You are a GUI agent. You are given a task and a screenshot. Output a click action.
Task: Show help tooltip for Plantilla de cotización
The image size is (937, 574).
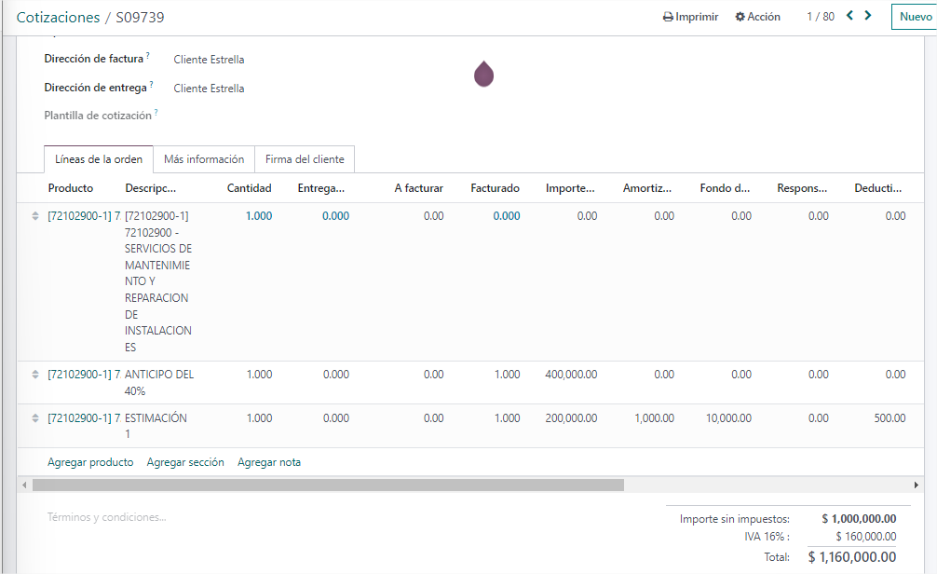(x=156, y=112)
